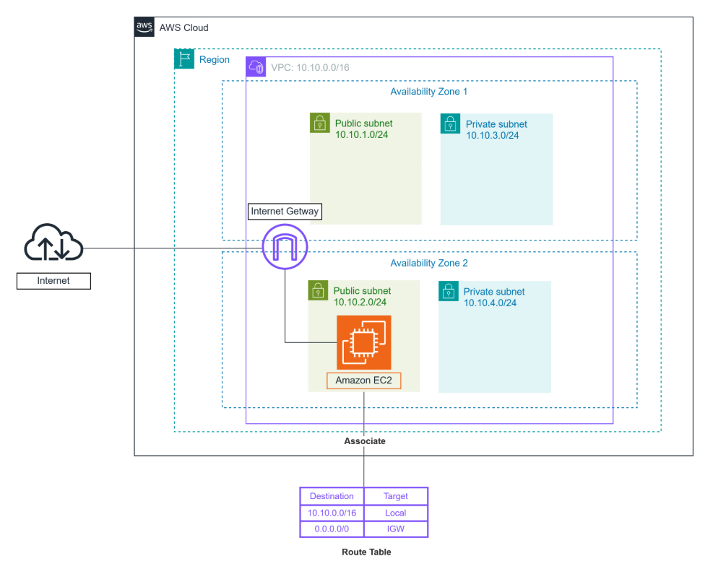The width and height of the screenshot is (726, 564).
Task: Click the AWS logo icon
Action: click(x=144, y=27)
